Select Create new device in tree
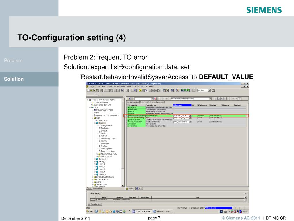 [x=101, y=103]
